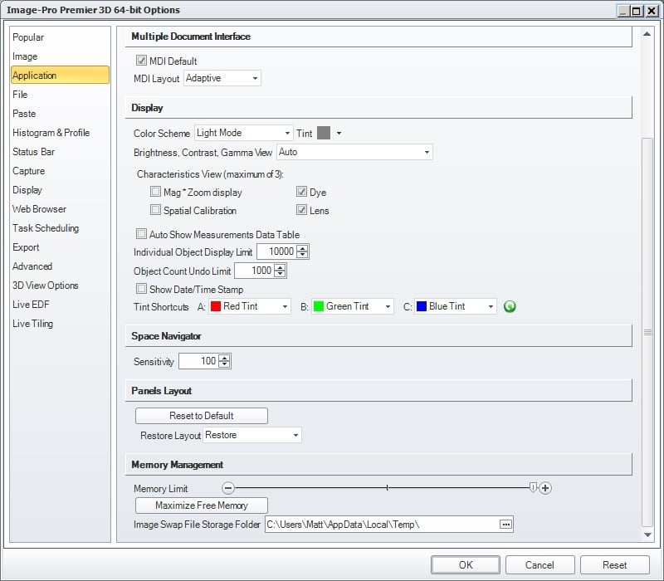Select the Display options category
The image size is (664, 581).
point(60,190)
